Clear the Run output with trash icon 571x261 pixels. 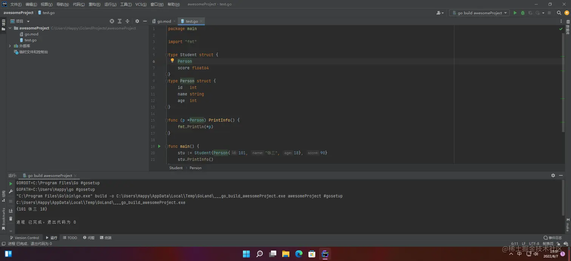click(11, 219)
